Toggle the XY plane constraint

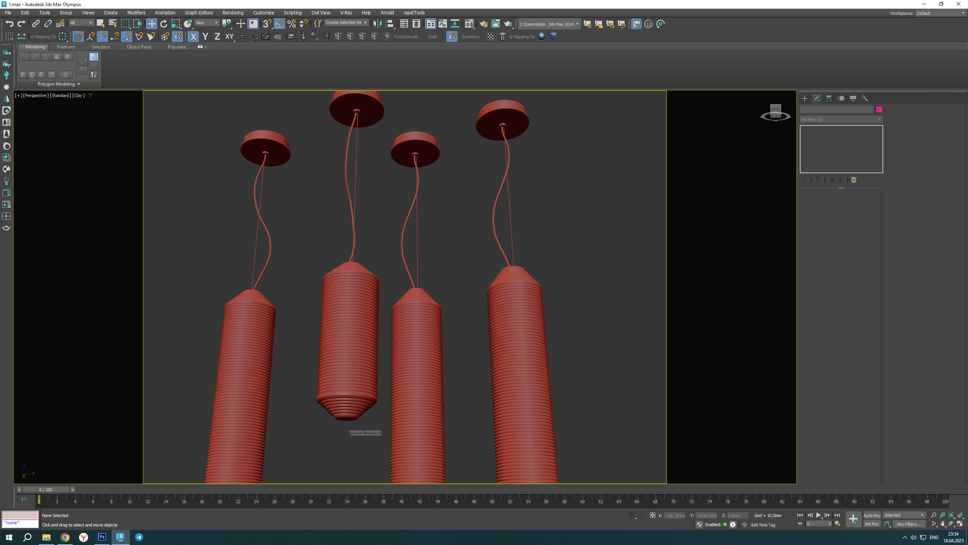coord(230,37)
